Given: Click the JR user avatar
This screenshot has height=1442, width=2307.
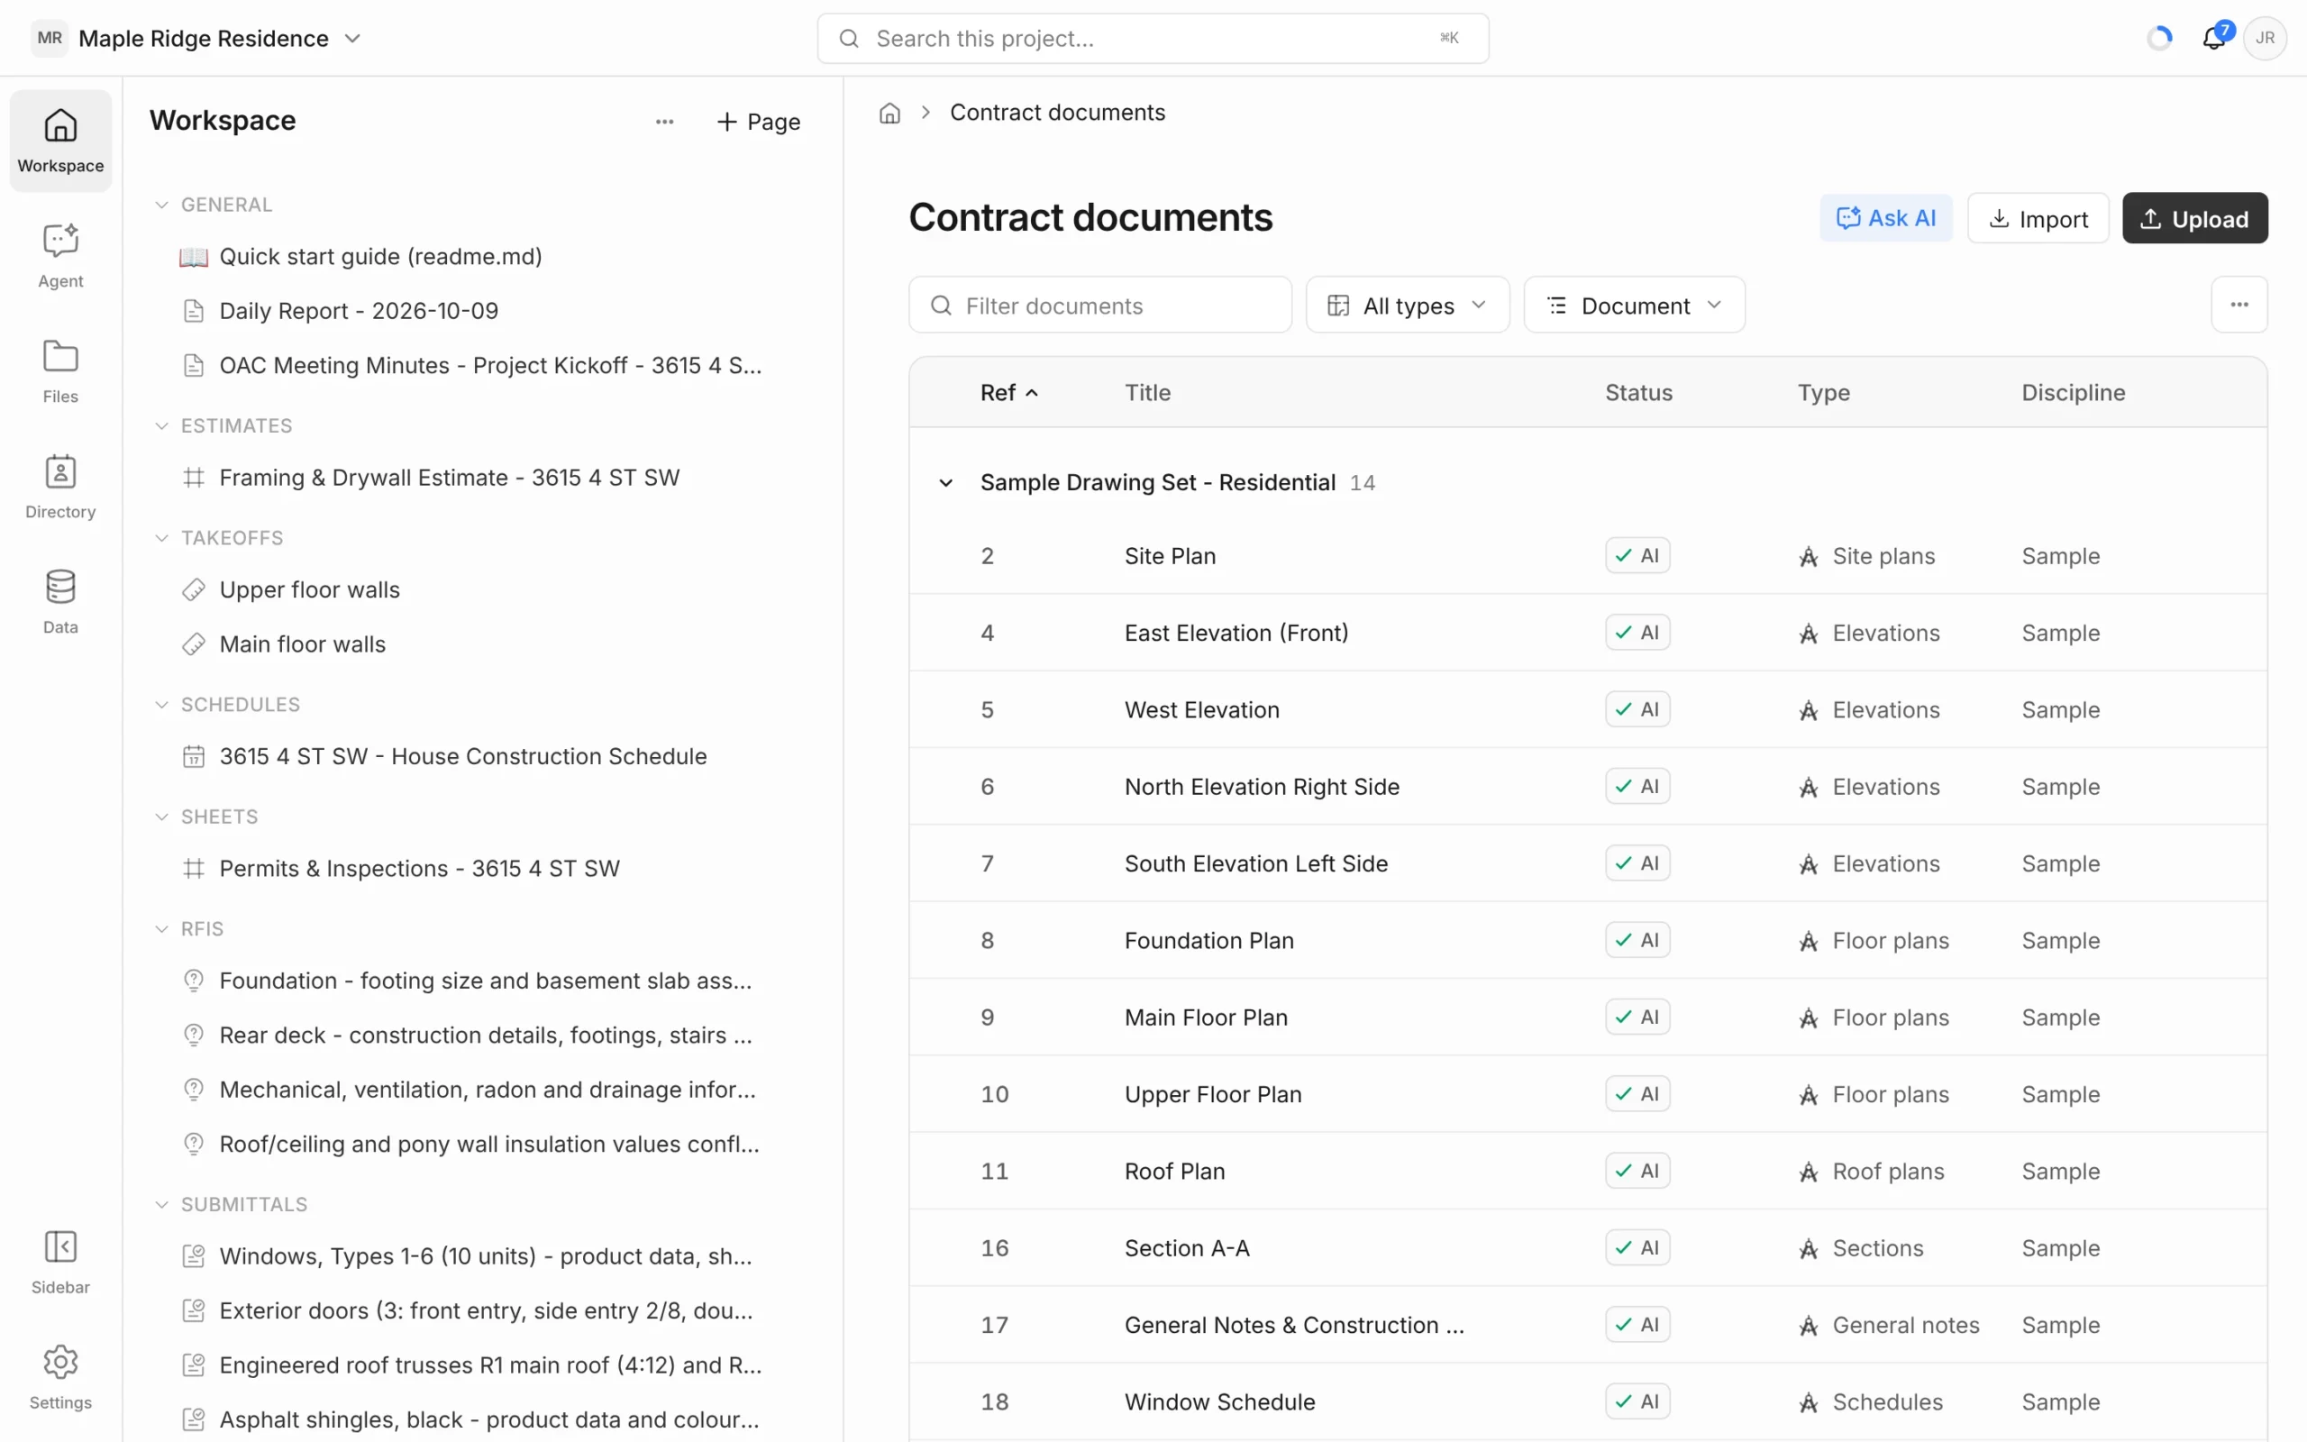Looking at the screenshot, I should [x=2265, y=38].
